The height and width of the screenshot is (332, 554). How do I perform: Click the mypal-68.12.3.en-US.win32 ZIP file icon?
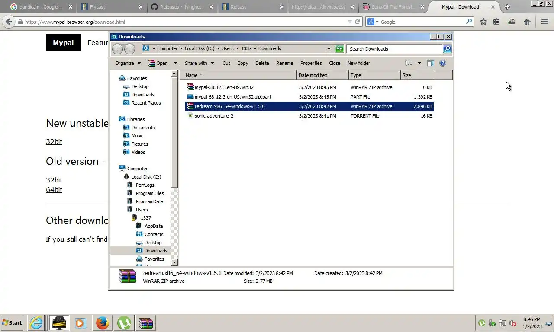(190, 87)
